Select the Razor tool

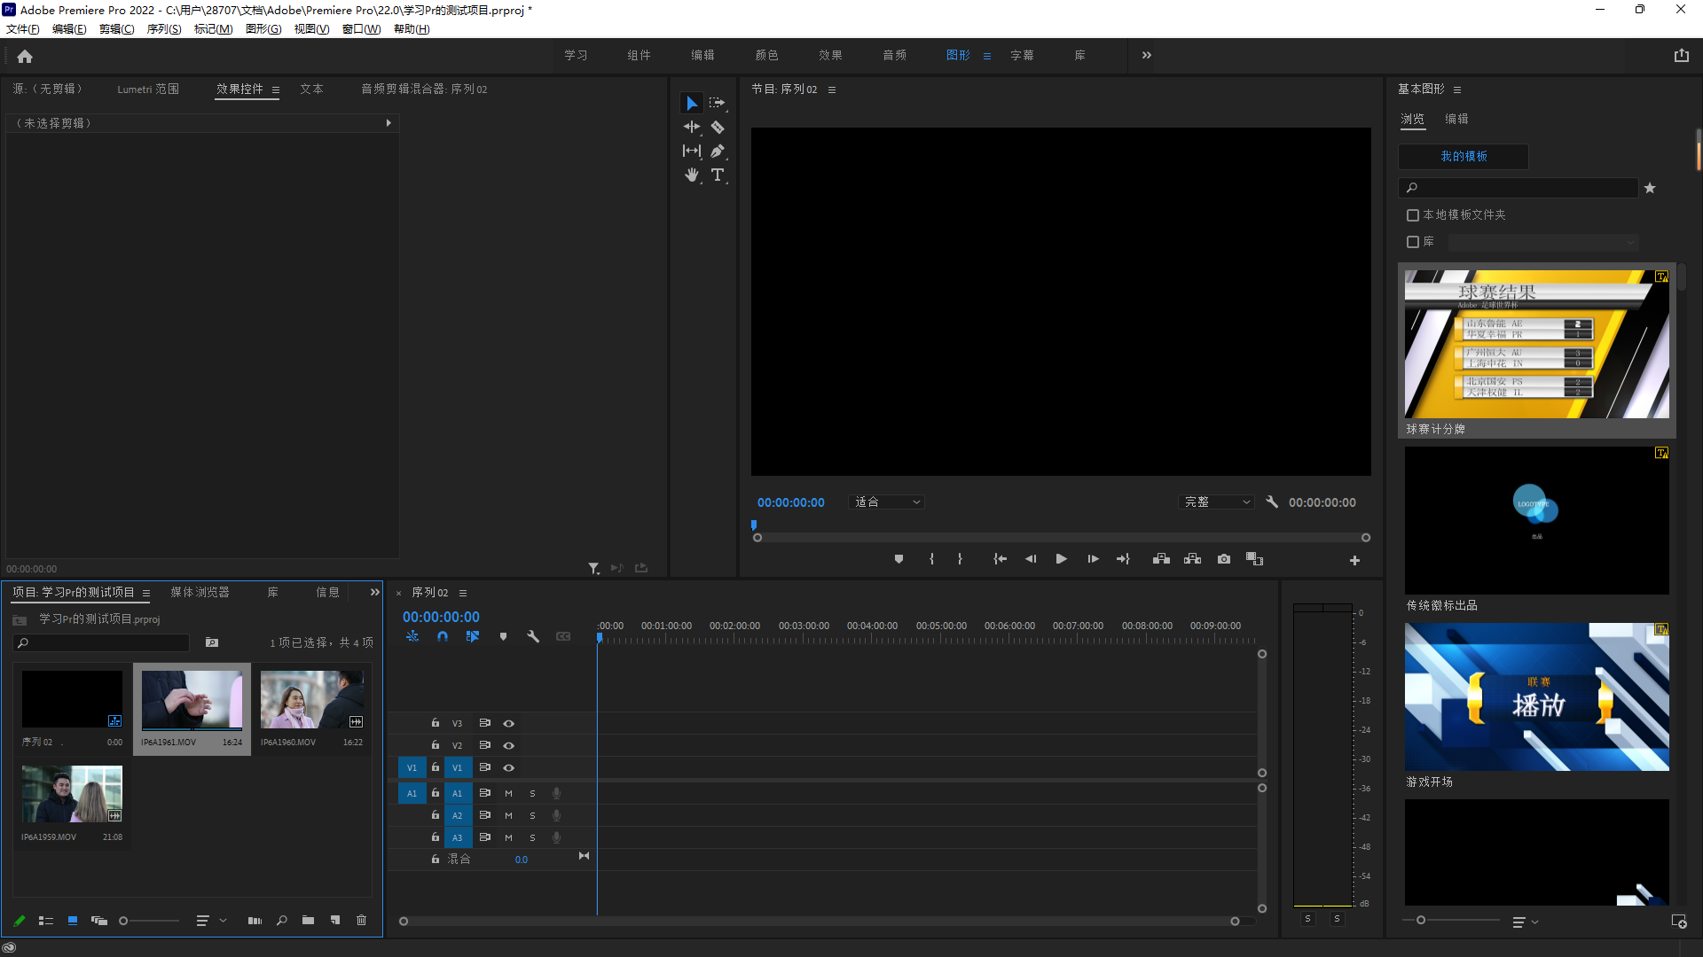click(718, 128)
